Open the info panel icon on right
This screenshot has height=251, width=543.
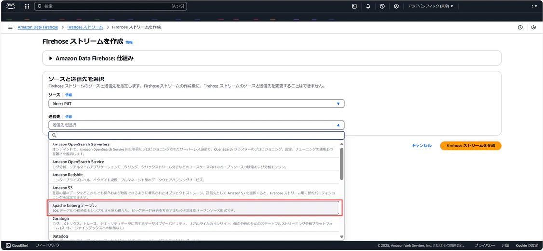(520, 27)
